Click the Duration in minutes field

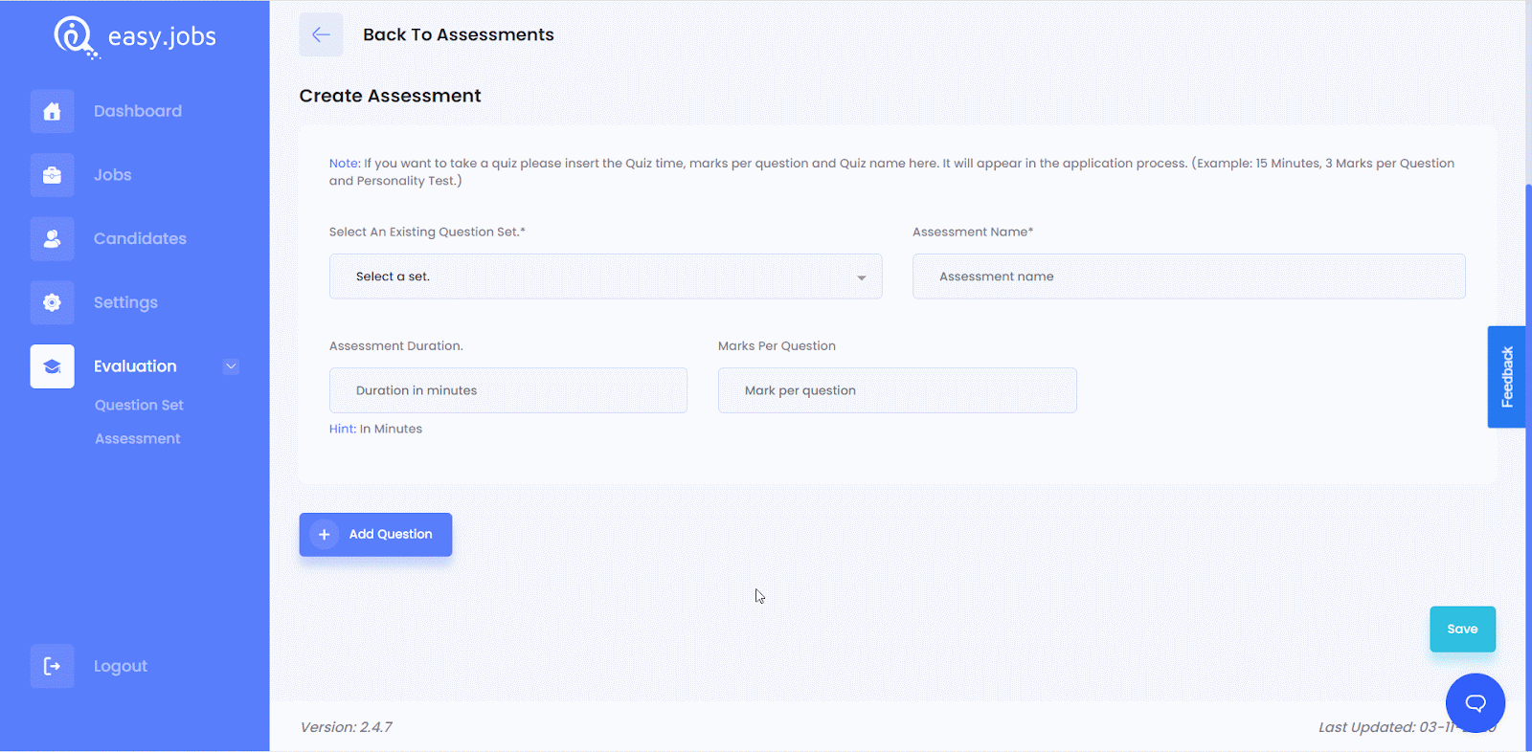(507, 390)
